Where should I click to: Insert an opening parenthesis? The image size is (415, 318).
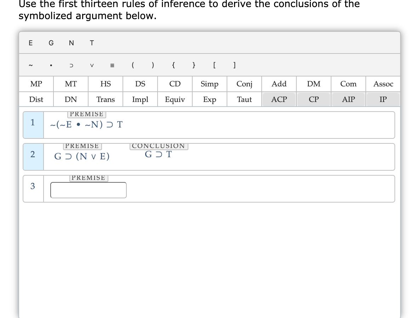pyautogui.click(x=133, y=65)
